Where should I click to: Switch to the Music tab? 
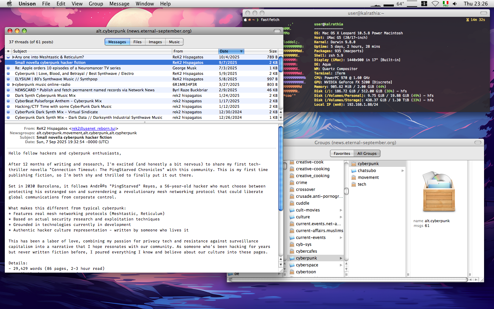174,42
